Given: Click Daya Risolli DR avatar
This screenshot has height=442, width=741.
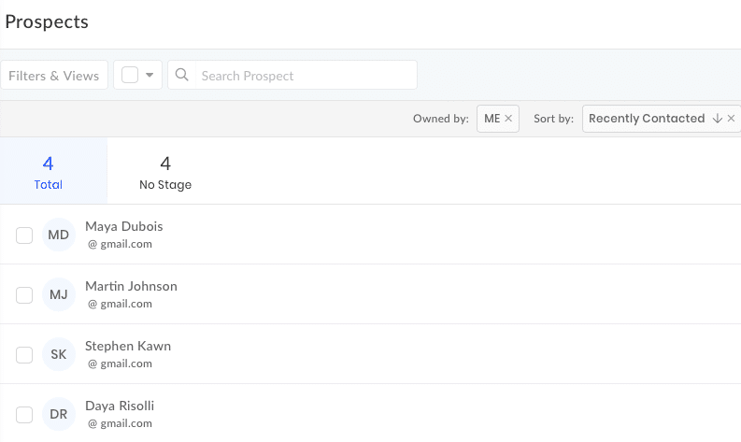Looking at the screenshot, I should click(59, 414).
